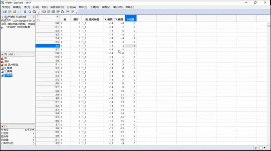The height and width of the screenshot is (151, 271).
Task: Click the vertical scrollbar down arrow
Action: click(x=269, y=144)
